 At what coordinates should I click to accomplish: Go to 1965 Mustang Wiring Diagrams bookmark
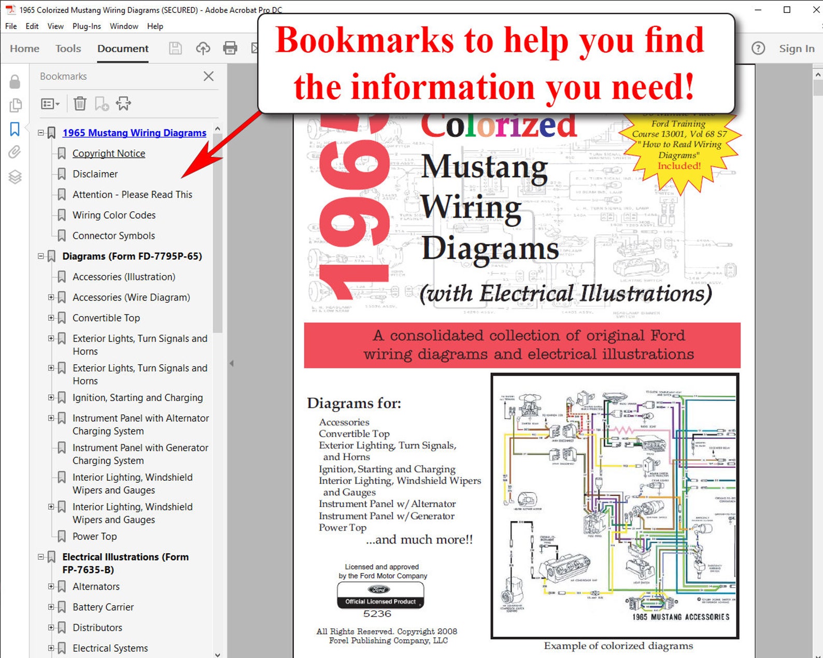(x=134, y=133)
